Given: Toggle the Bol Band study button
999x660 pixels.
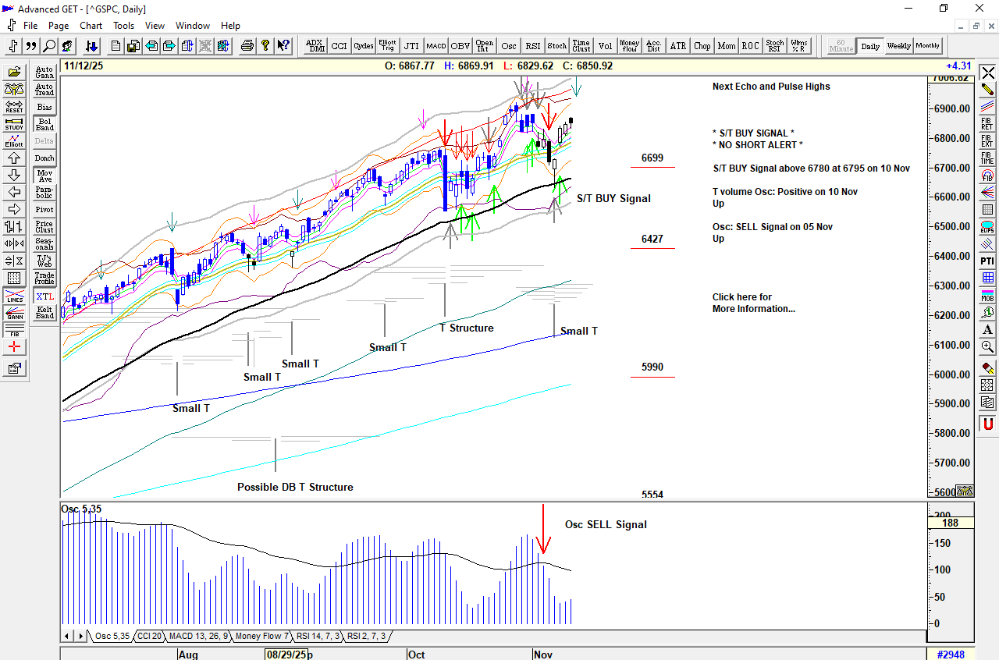Looking at the screenshot, I should [44, 124].
